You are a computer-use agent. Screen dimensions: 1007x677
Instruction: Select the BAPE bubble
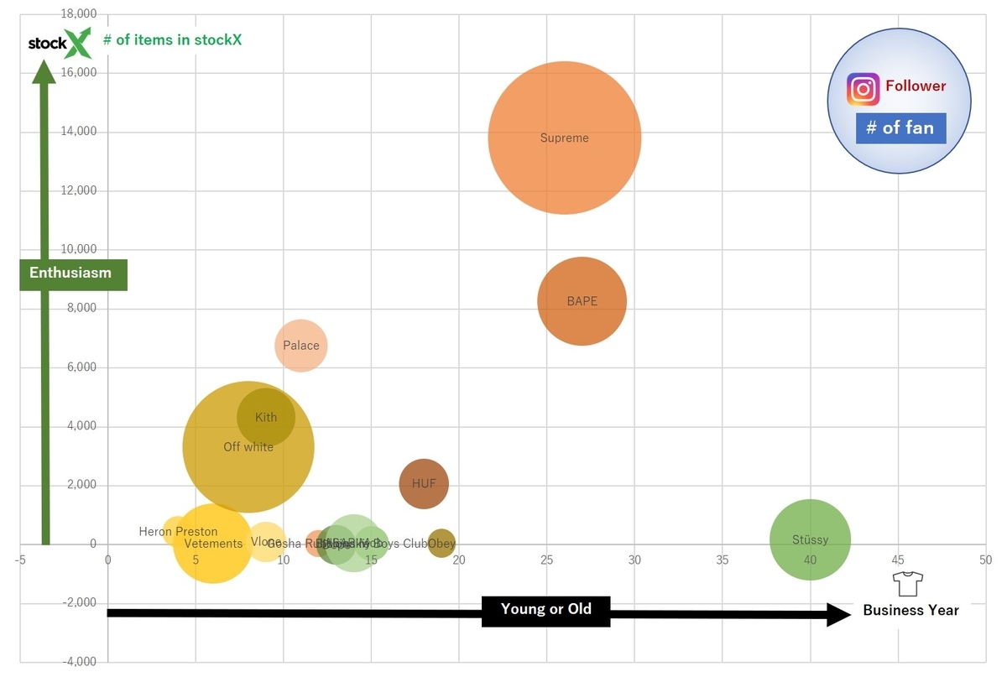pos(582,300)
